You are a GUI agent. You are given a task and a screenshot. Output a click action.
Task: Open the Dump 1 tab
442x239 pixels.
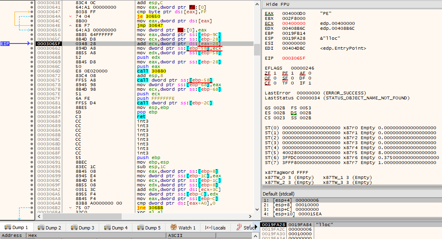tap(16, 227)
